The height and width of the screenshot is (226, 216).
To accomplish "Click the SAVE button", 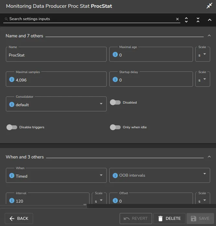I will (200, 219).
